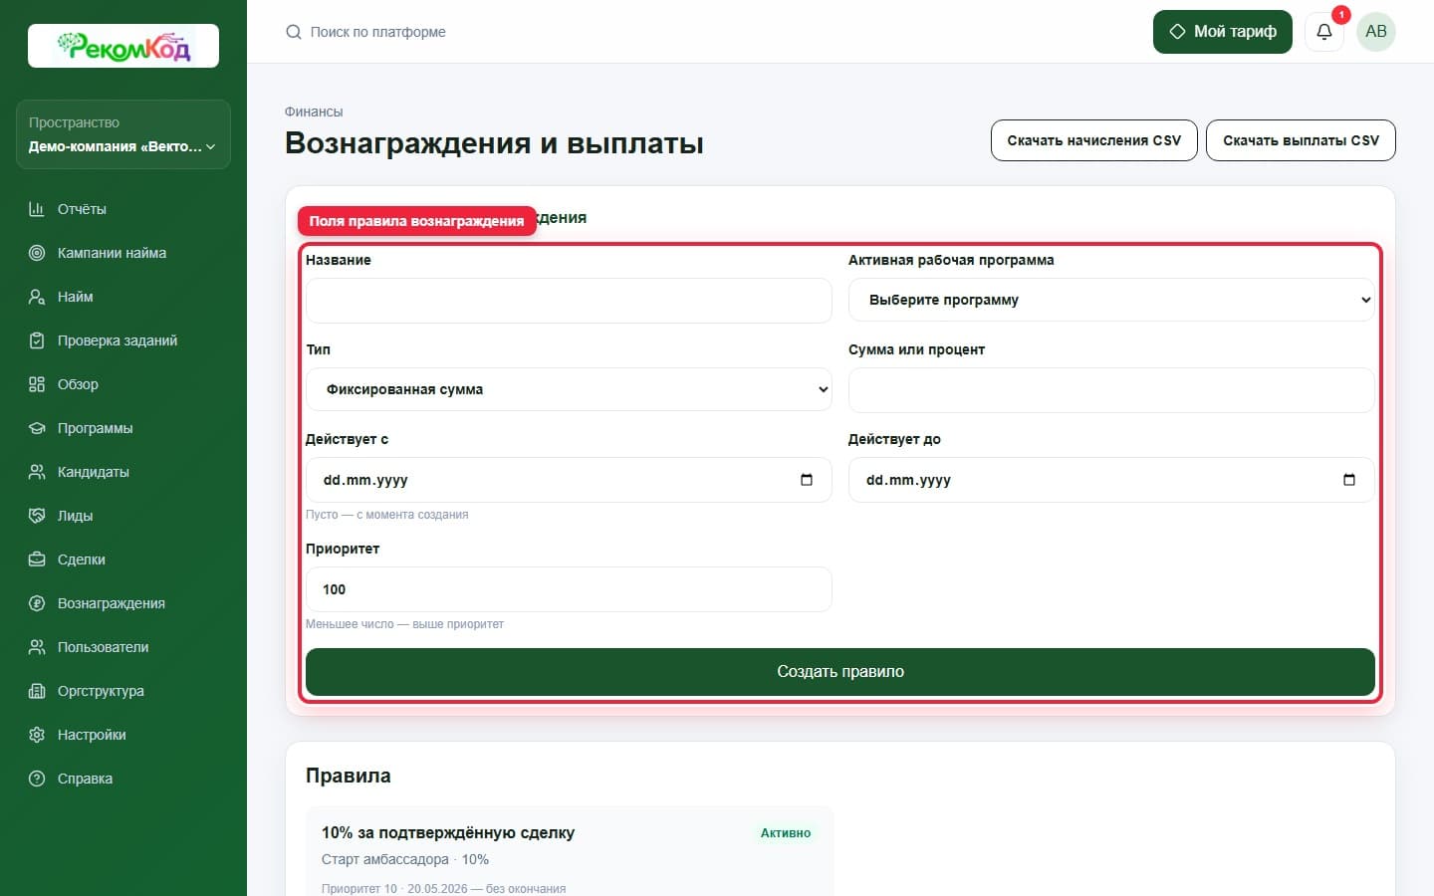
Task: Click the Программы graduation cap icon
Action: tap(37, 428)
